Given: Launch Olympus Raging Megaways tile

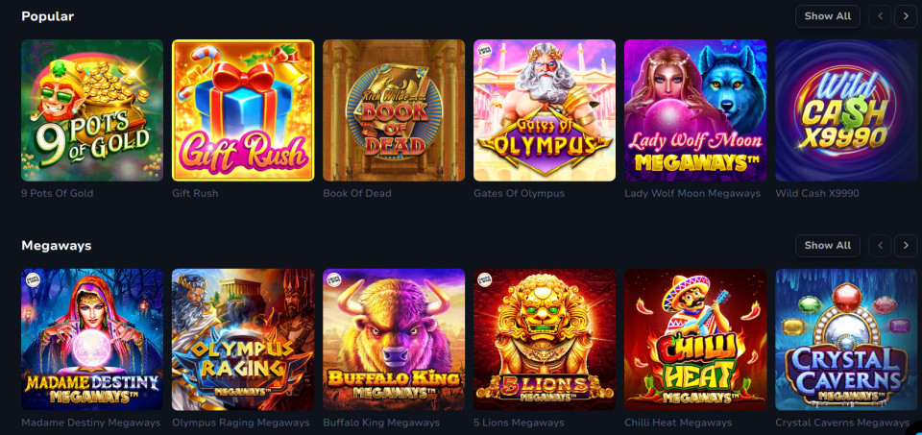Looking at the screenshot, I should pos(243,340).
